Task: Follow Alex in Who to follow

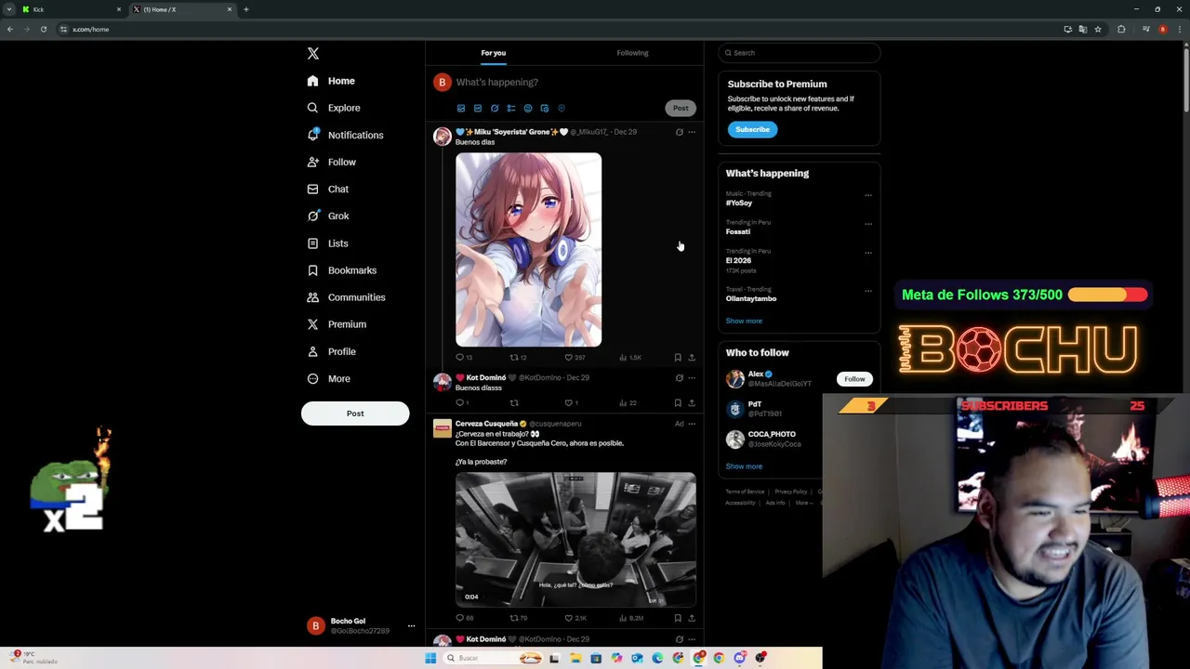Action: point(854,379)
